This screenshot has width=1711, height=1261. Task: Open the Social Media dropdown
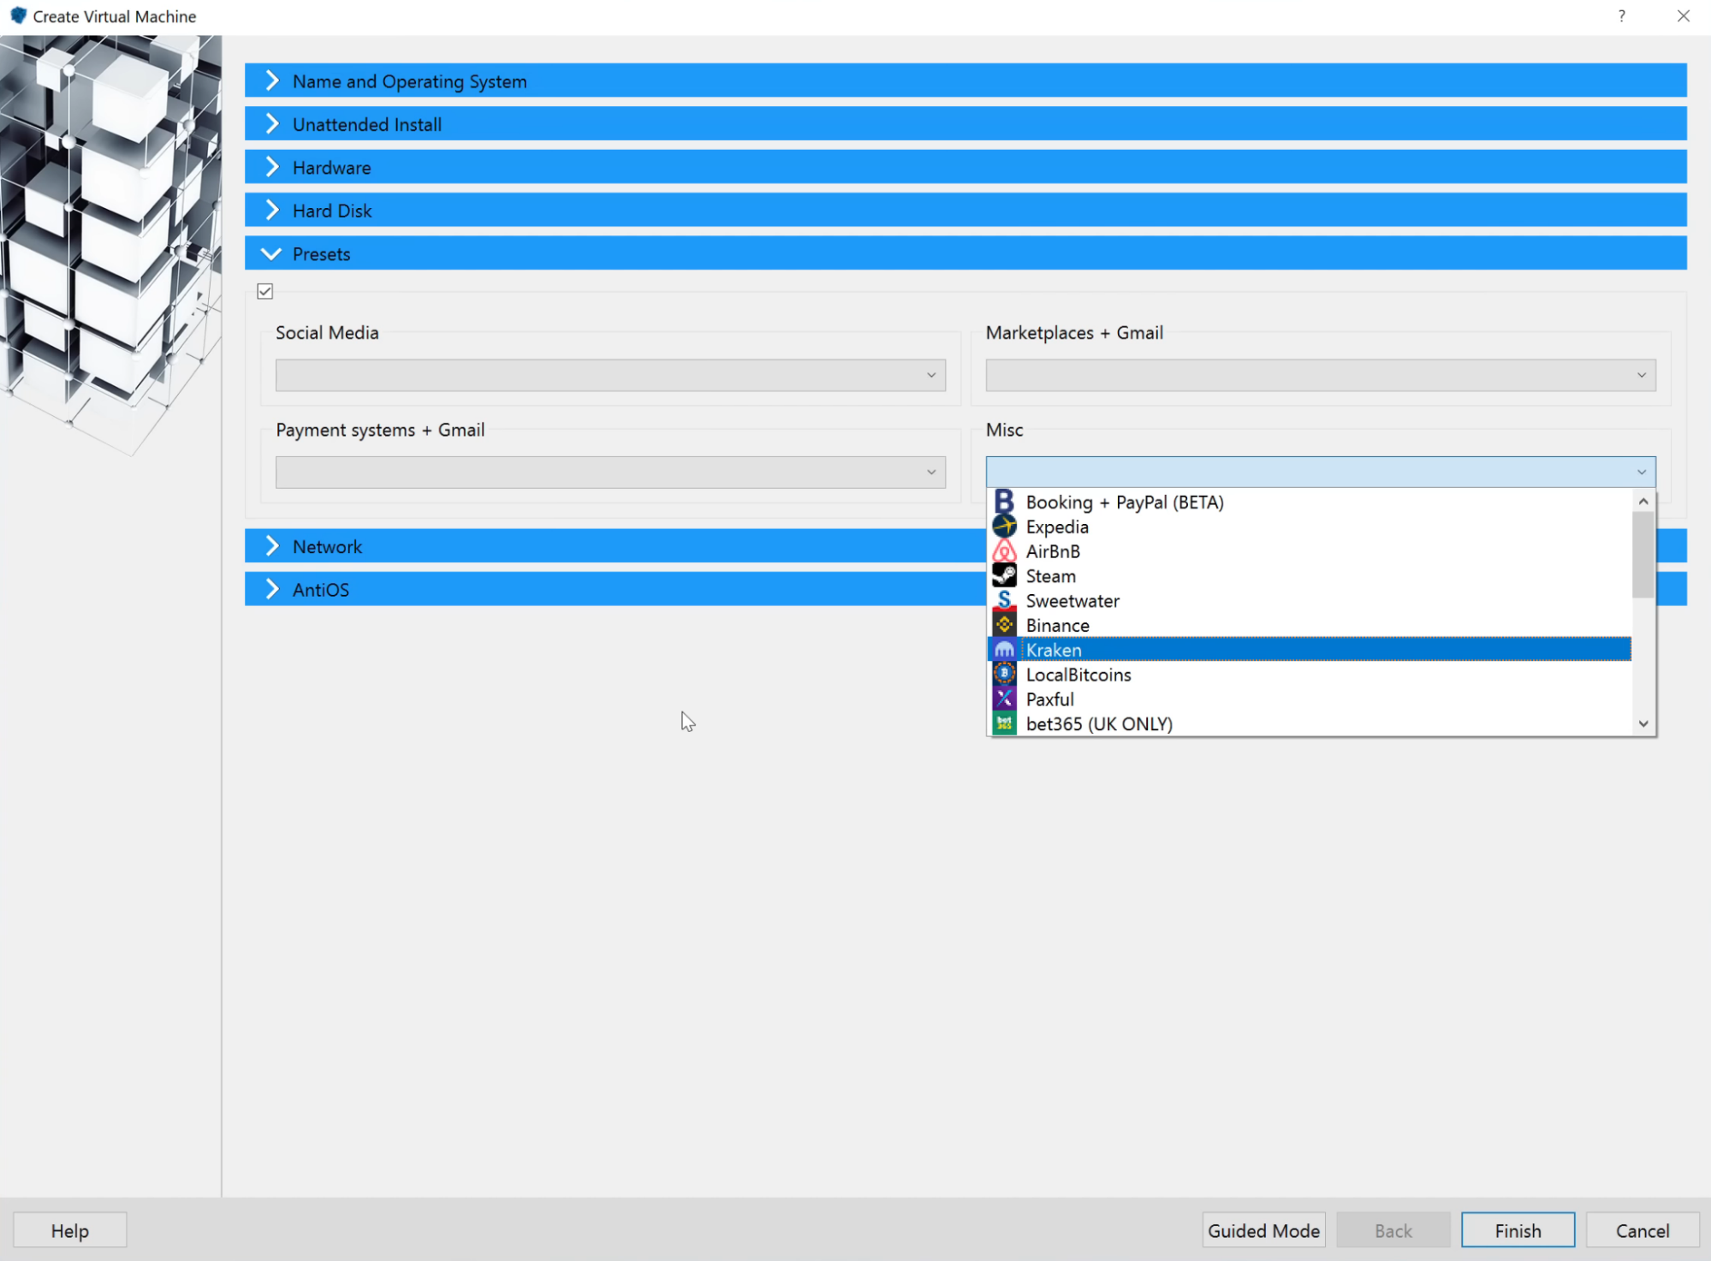[x=610, y=375]
